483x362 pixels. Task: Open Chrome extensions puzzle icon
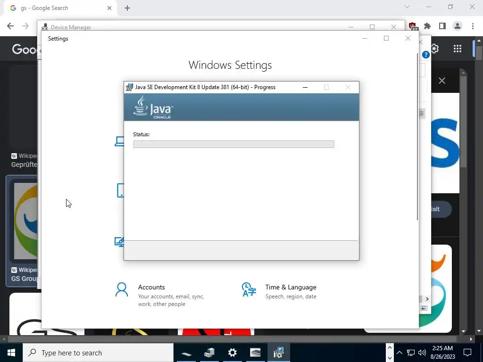(x=427, y=26)
